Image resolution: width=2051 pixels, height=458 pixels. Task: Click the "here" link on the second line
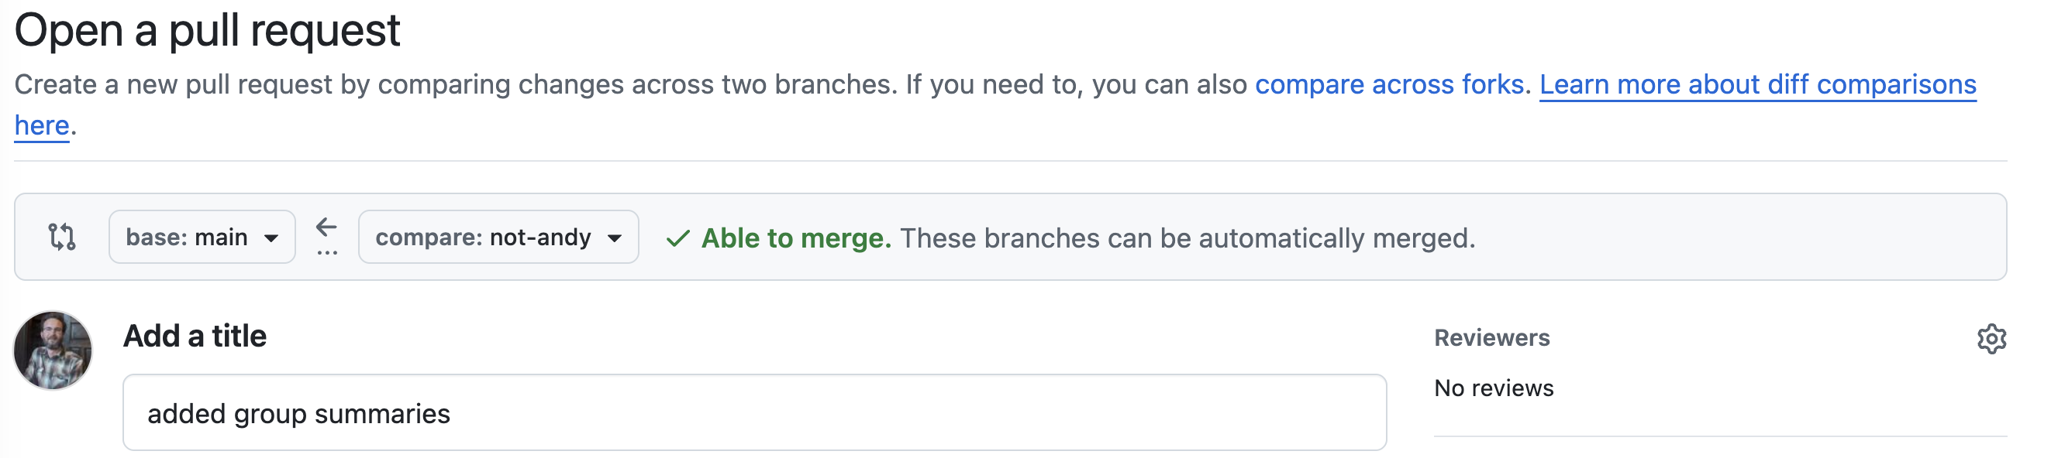[x=41, y=125]
